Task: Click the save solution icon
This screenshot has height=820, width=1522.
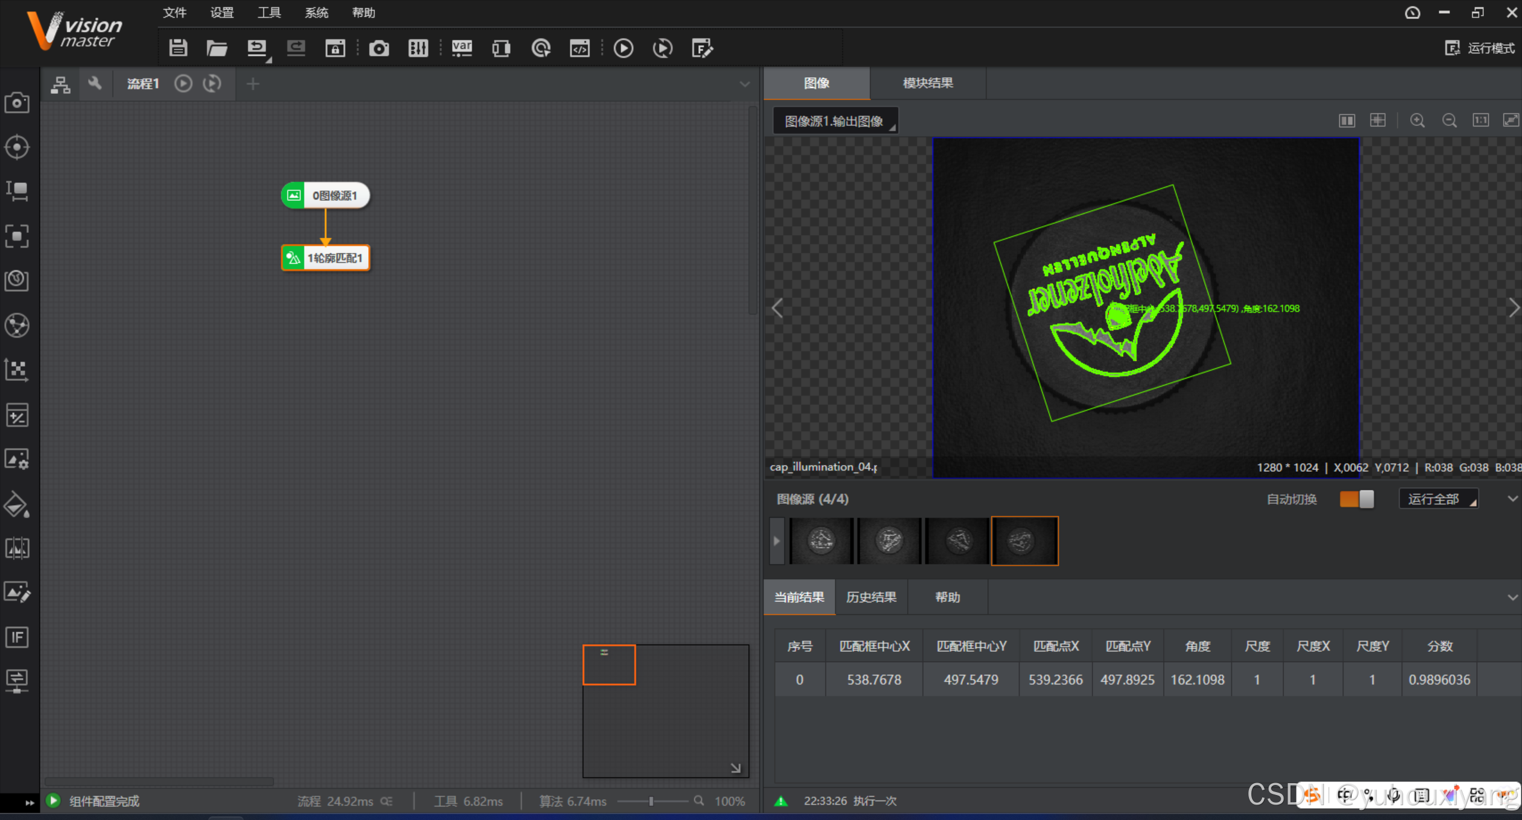Action: 178,48
